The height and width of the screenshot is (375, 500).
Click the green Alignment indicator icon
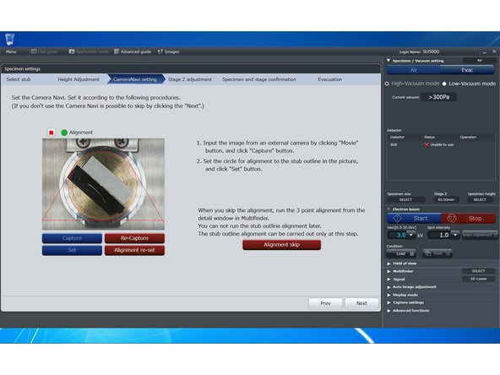[64, 133]
